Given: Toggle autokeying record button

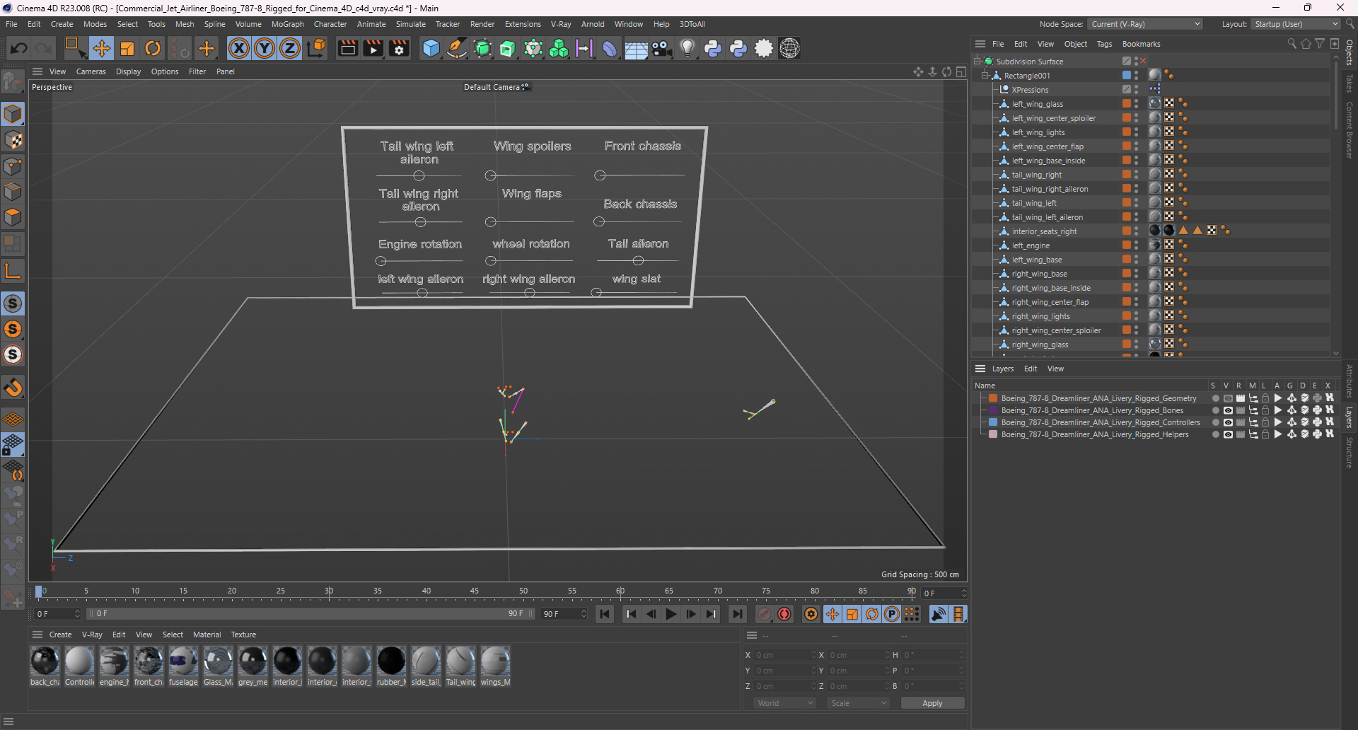Looking at the screenshot, I should (x=784, y=614).
